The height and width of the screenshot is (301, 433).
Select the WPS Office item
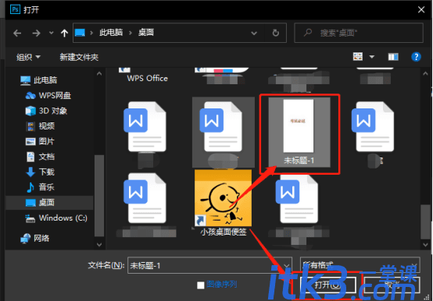[x=147, y=78]
